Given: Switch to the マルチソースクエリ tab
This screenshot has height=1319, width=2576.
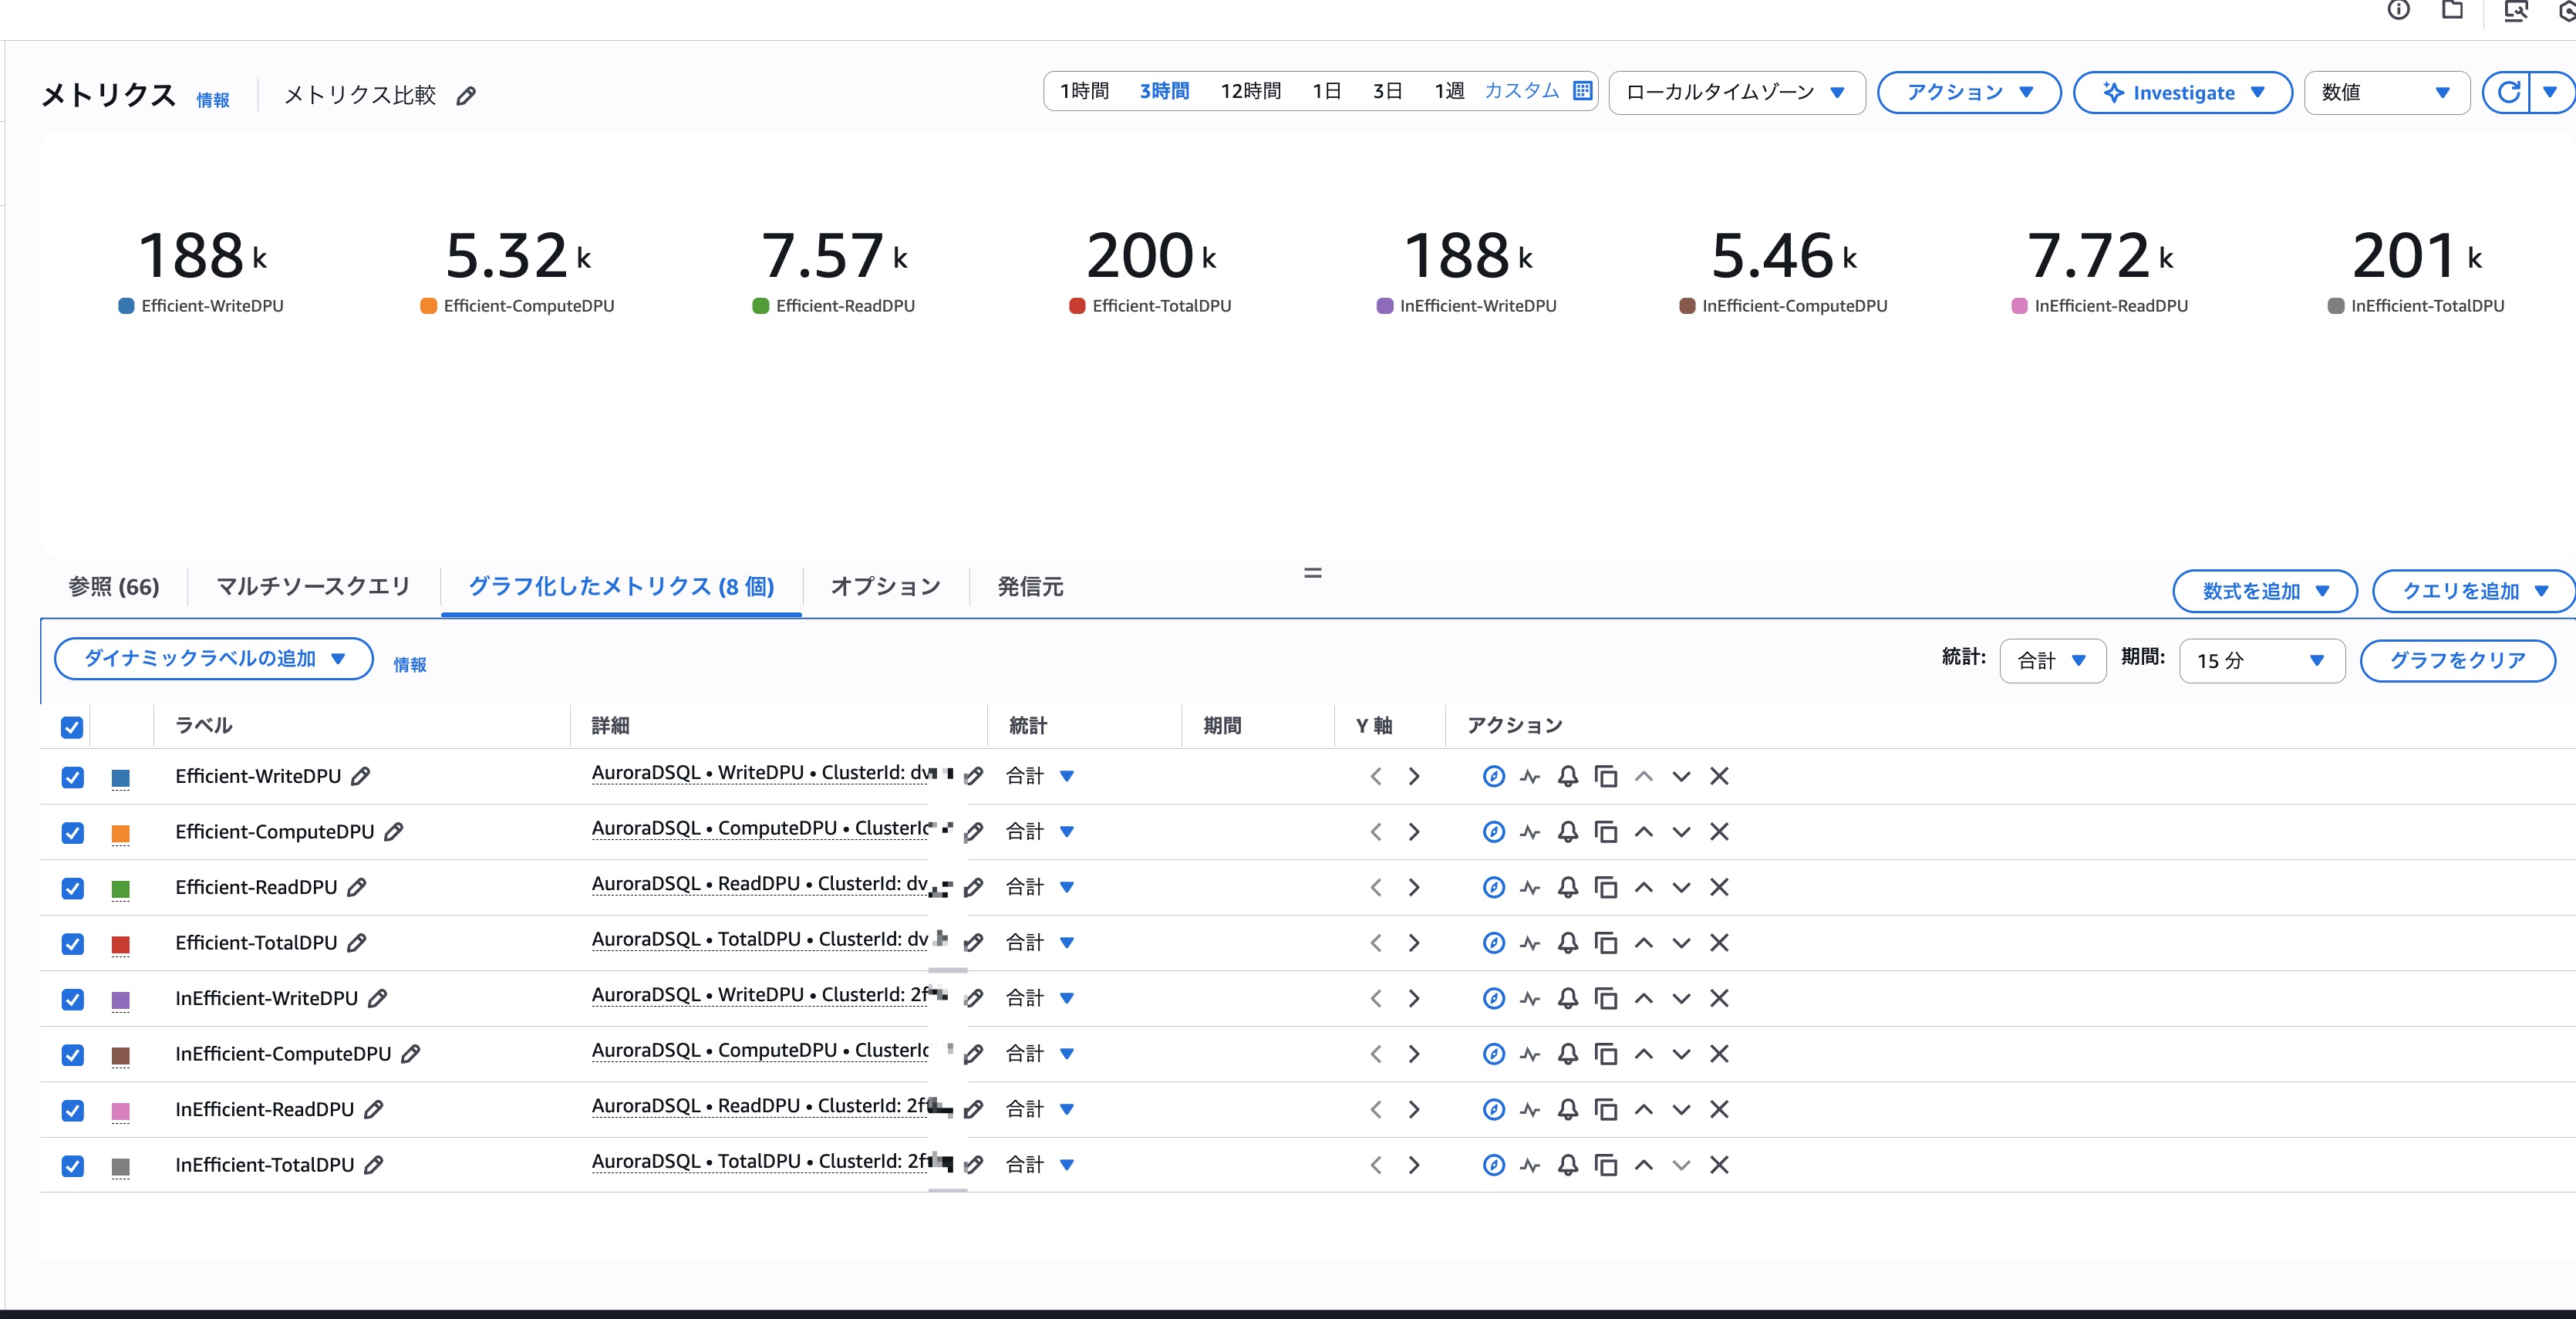Looking at the screenshot, I should point(312,587).
